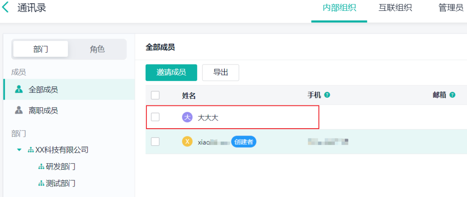Screen dimensions: 467x197
Task: Click the help icon next to 手机
Action: pos(327,95)
